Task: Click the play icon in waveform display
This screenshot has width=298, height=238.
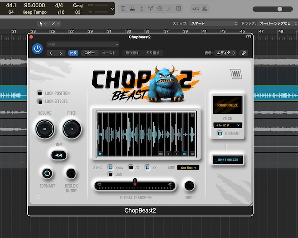Action: (x=100, y=154)
